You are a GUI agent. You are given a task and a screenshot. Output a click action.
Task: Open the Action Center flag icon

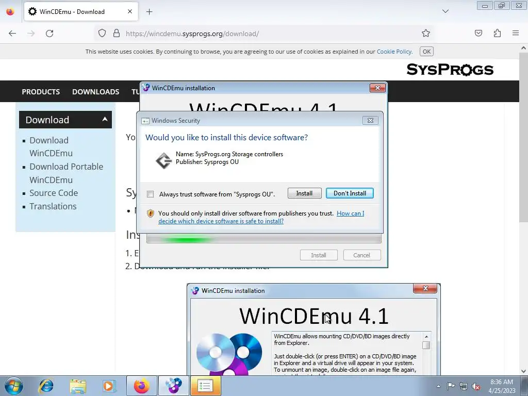451,386
